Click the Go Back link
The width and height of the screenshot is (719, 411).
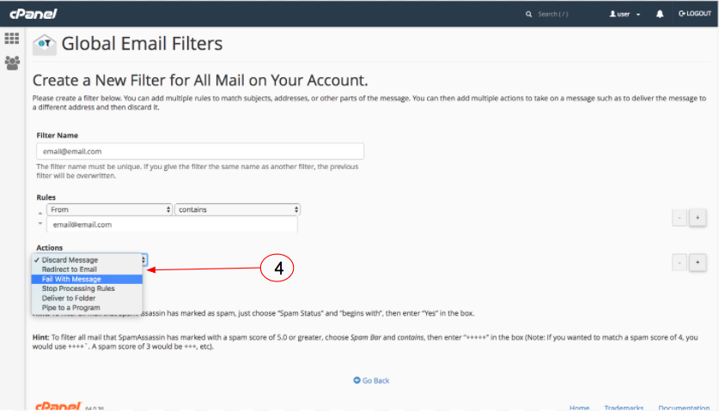375,380
